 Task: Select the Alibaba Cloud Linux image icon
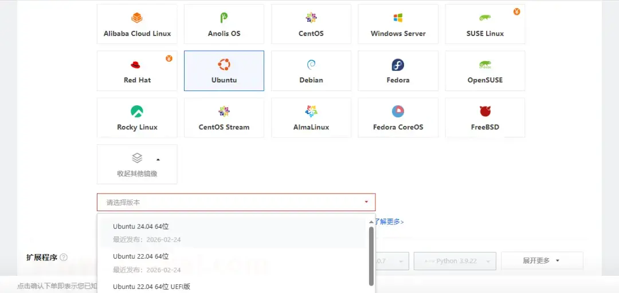tap(137, 18)
